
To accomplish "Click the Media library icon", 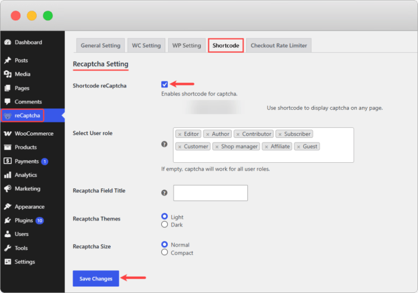I will 8,74.
